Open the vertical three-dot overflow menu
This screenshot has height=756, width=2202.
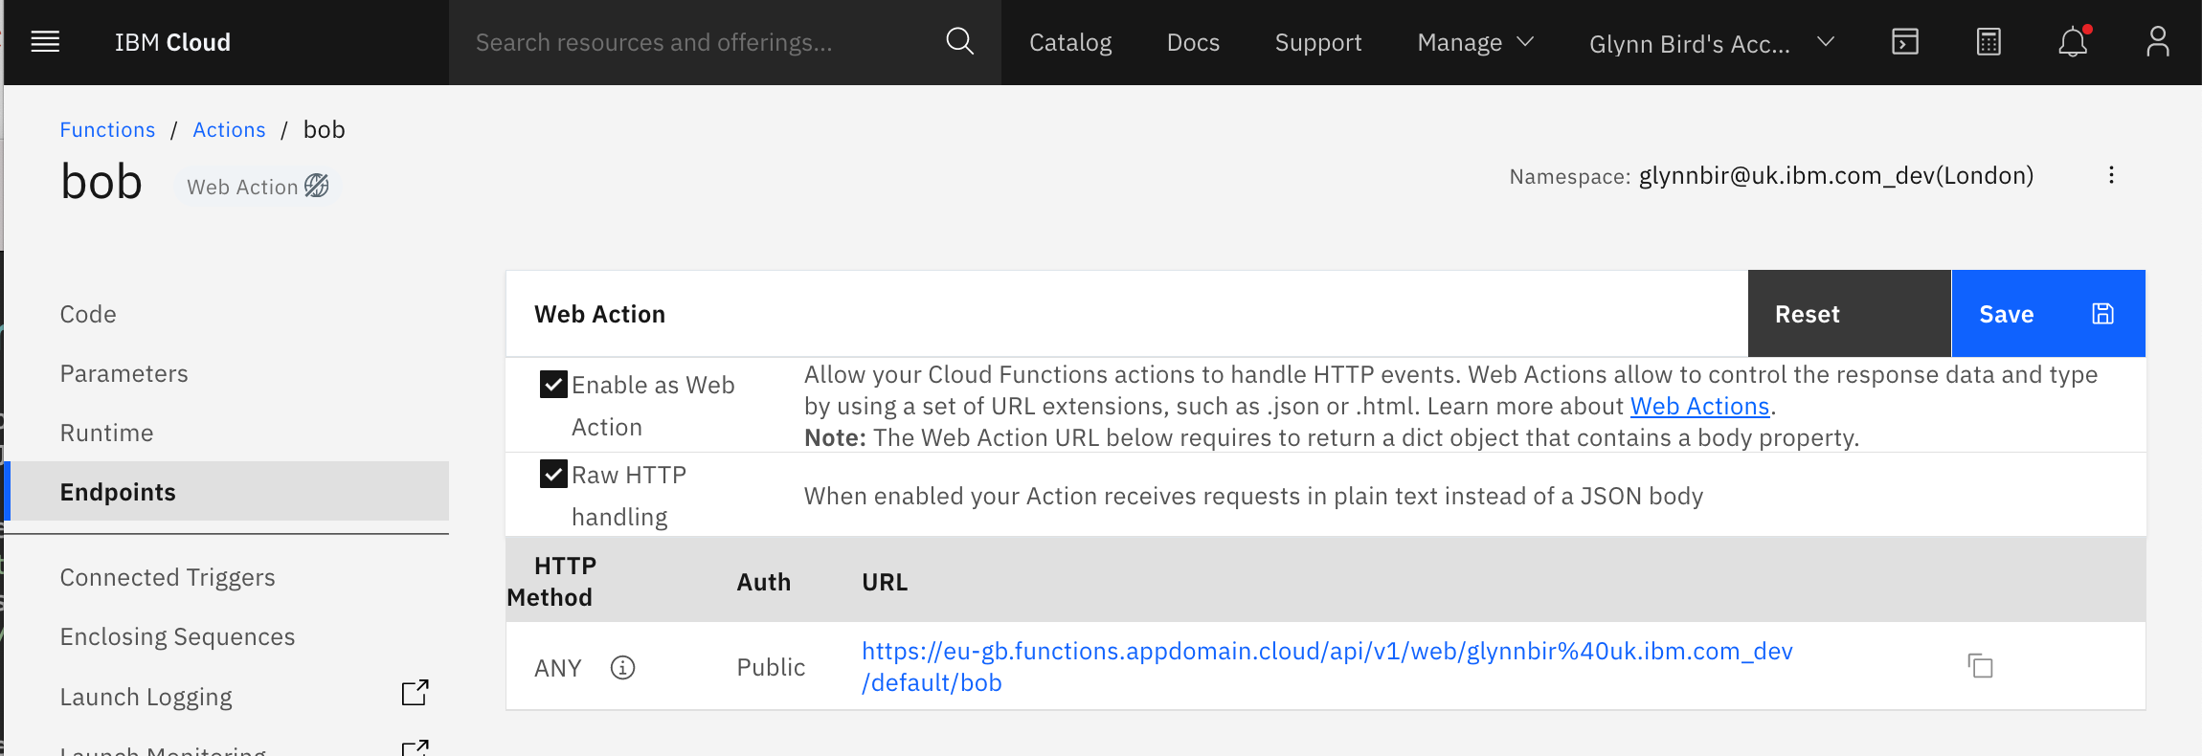coord(2111,175)
